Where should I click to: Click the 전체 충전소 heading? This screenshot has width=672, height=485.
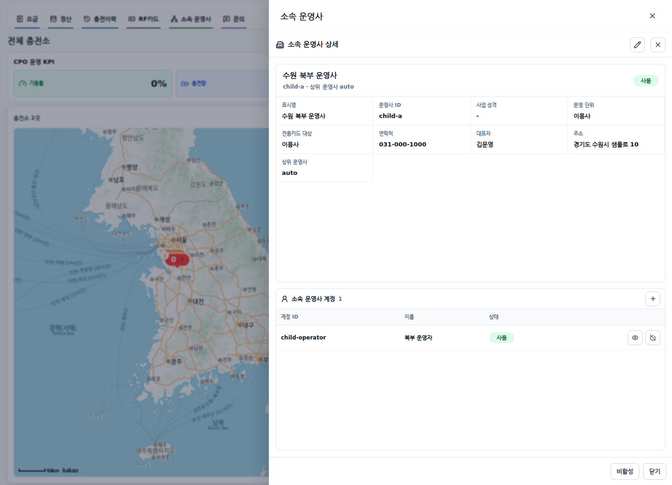click(x=28, y=41)
